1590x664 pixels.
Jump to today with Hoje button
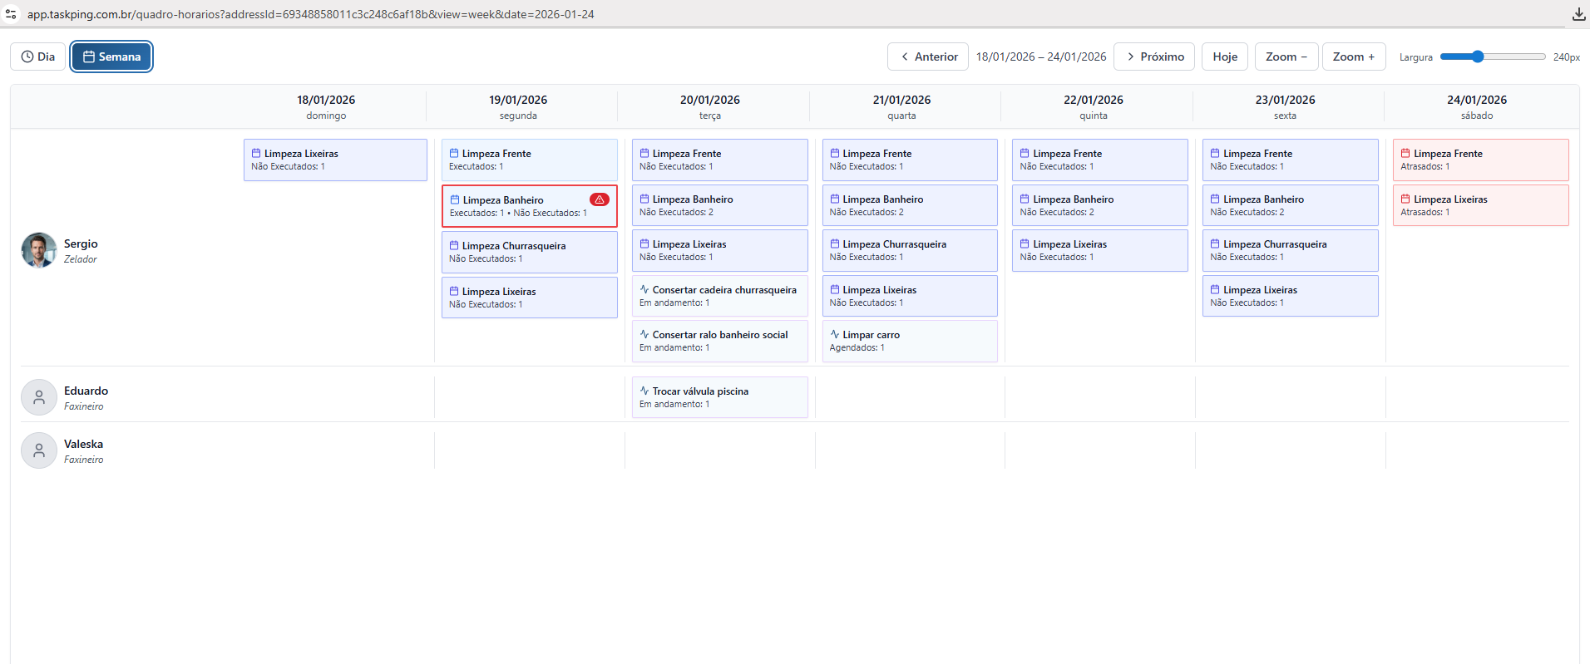[1224, 57]
